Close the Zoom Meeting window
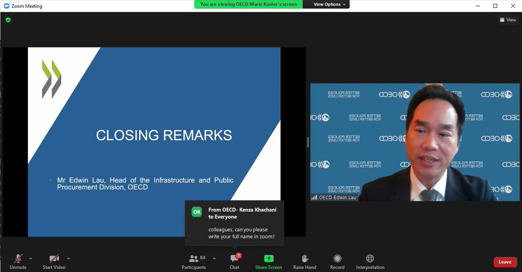This screenshot has height=272, width=522. point(514,6)
